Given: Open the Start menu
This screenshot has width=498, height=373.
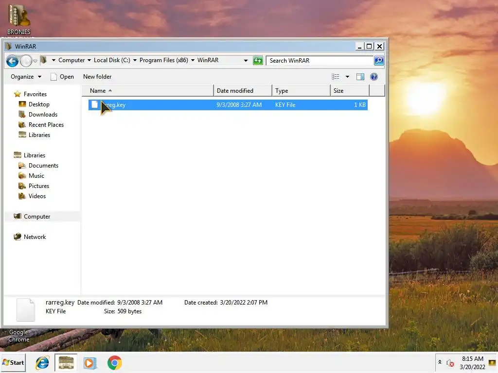Looking at the screenshot, I should tap(13, 362).
